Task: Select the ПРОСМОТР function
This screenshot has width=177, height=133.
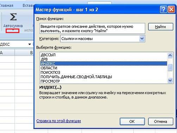Action: [50, 81]
